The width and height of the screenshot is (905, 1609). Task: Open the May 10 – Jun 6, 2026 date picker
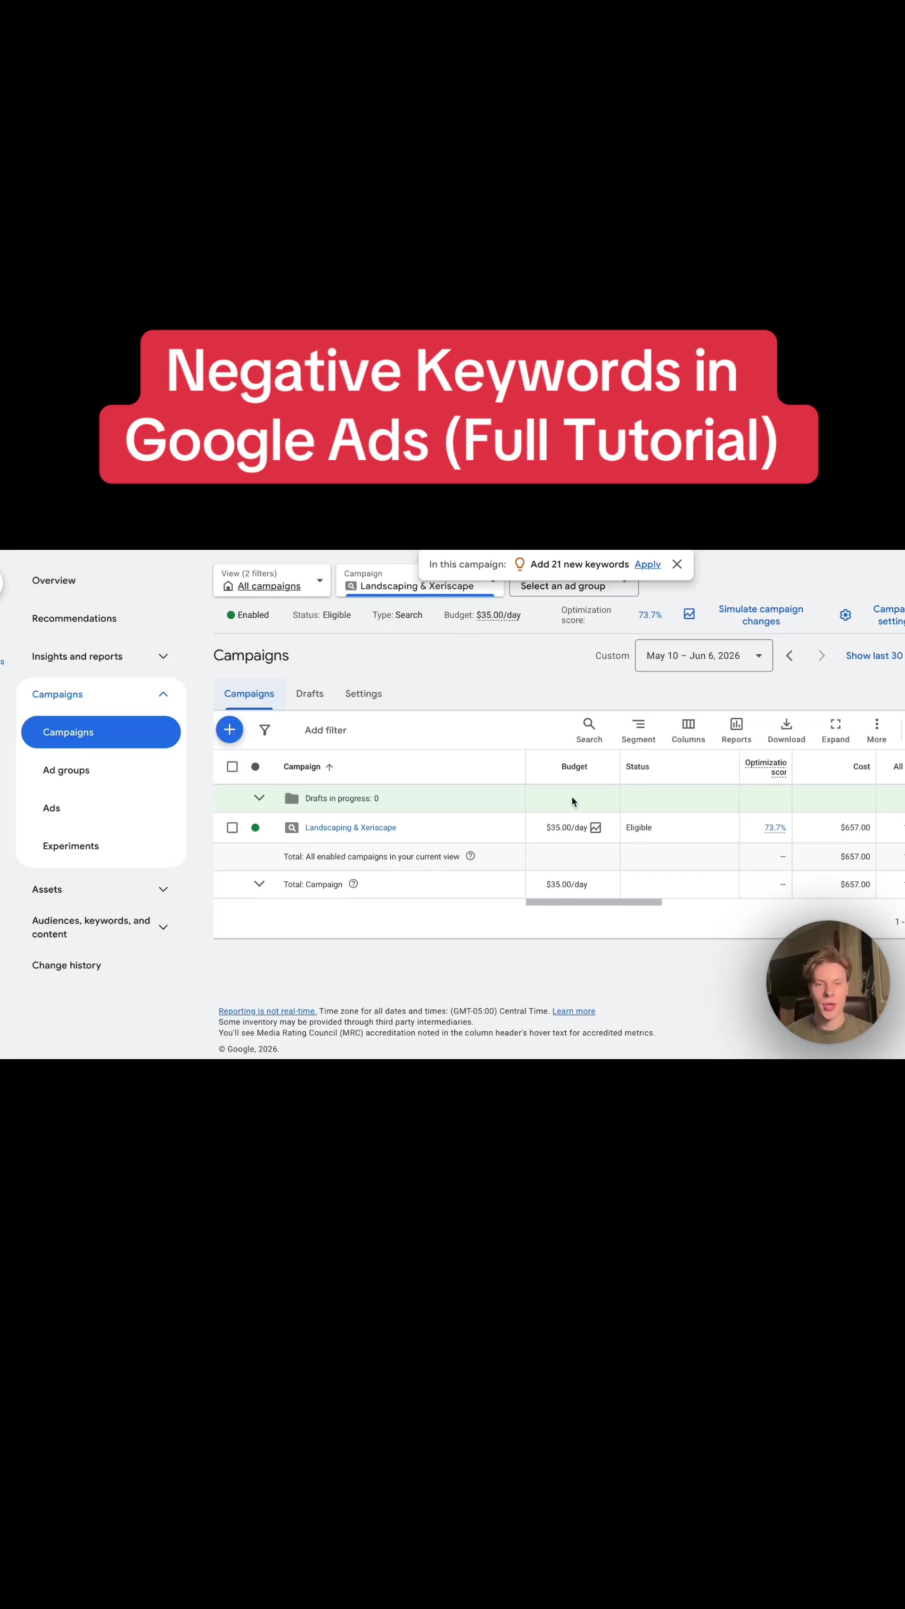(x=703, y=655)
